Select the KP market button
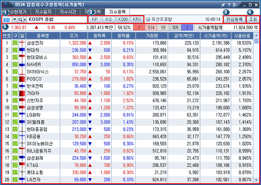The width and height of the screenshot is (261, 185). coord(95,19)
